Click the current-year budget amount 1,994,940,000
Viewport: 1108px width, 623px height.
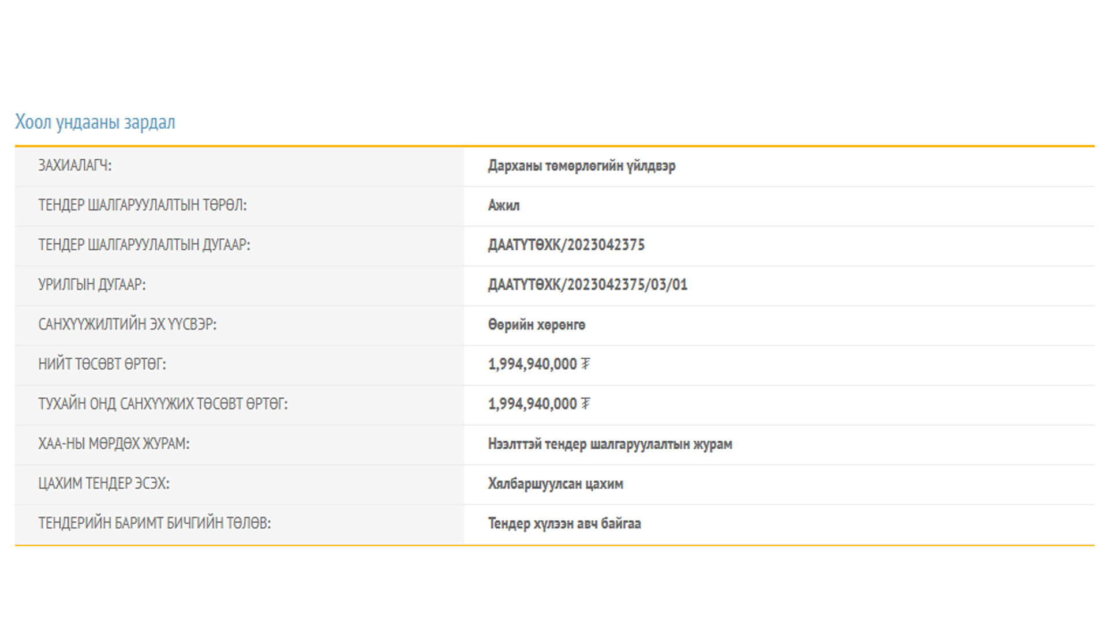(x=532, y=404)
